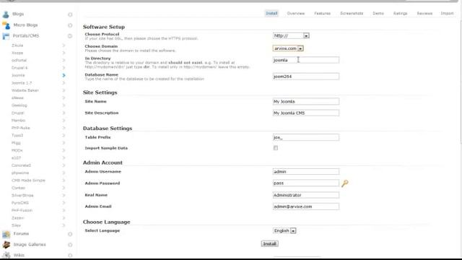The width and height of the screenshot is (462, 260).
Task: Select Pligg in the sidebar list
Action: [x=16, y=143]
